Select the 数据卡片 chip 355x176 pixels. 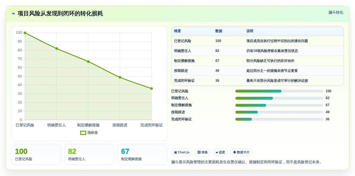click(x=241, y=152)
